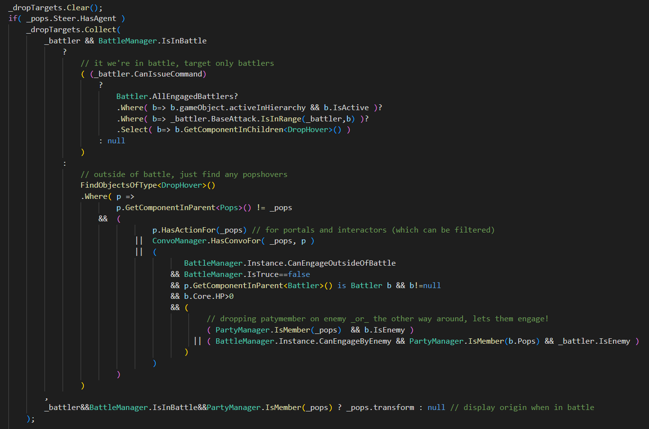This screenshot has height=429, width=649.
Task: Click the _dropTargets.Collect( call
Action: click(x=72, y=30)
